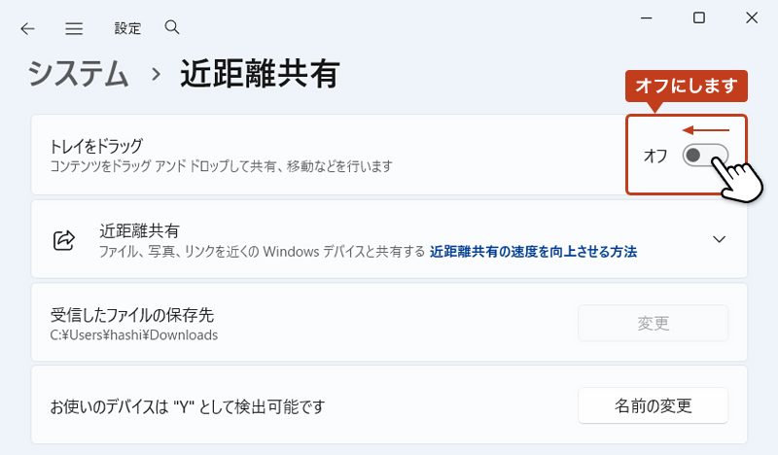Click the お使いのデバイスは "Y" text
Screen dimensions: 778x455
(187, 406)
